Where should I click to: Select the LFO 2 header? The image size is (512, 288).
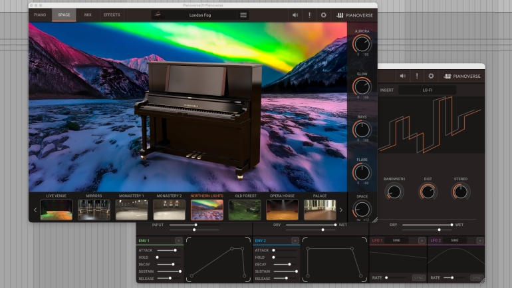click(x=436, y=240)
